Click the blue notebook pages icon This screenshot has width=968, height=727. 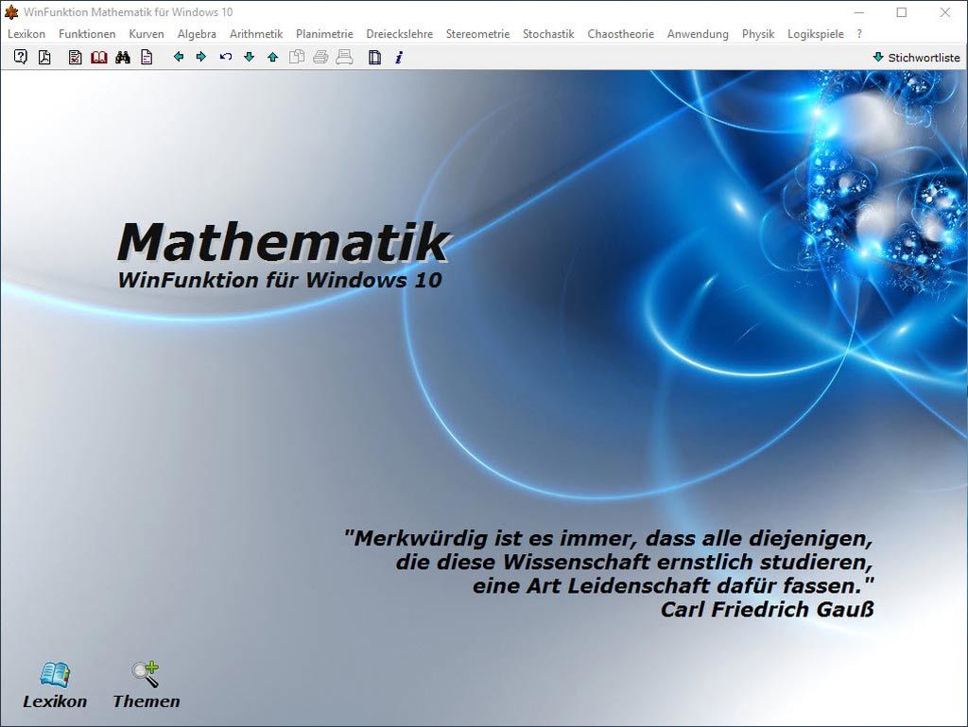point(374,58)
